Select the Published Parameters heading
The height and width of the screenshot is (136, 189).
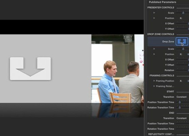tap(162, 2)
